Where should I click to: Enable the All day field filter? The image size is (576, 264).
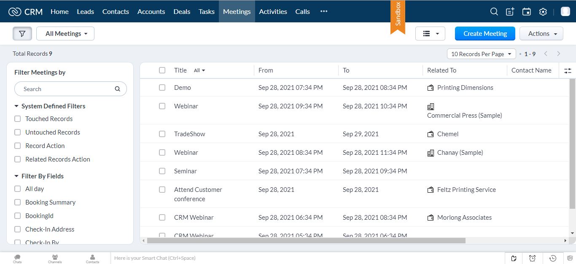pos(18,189)
